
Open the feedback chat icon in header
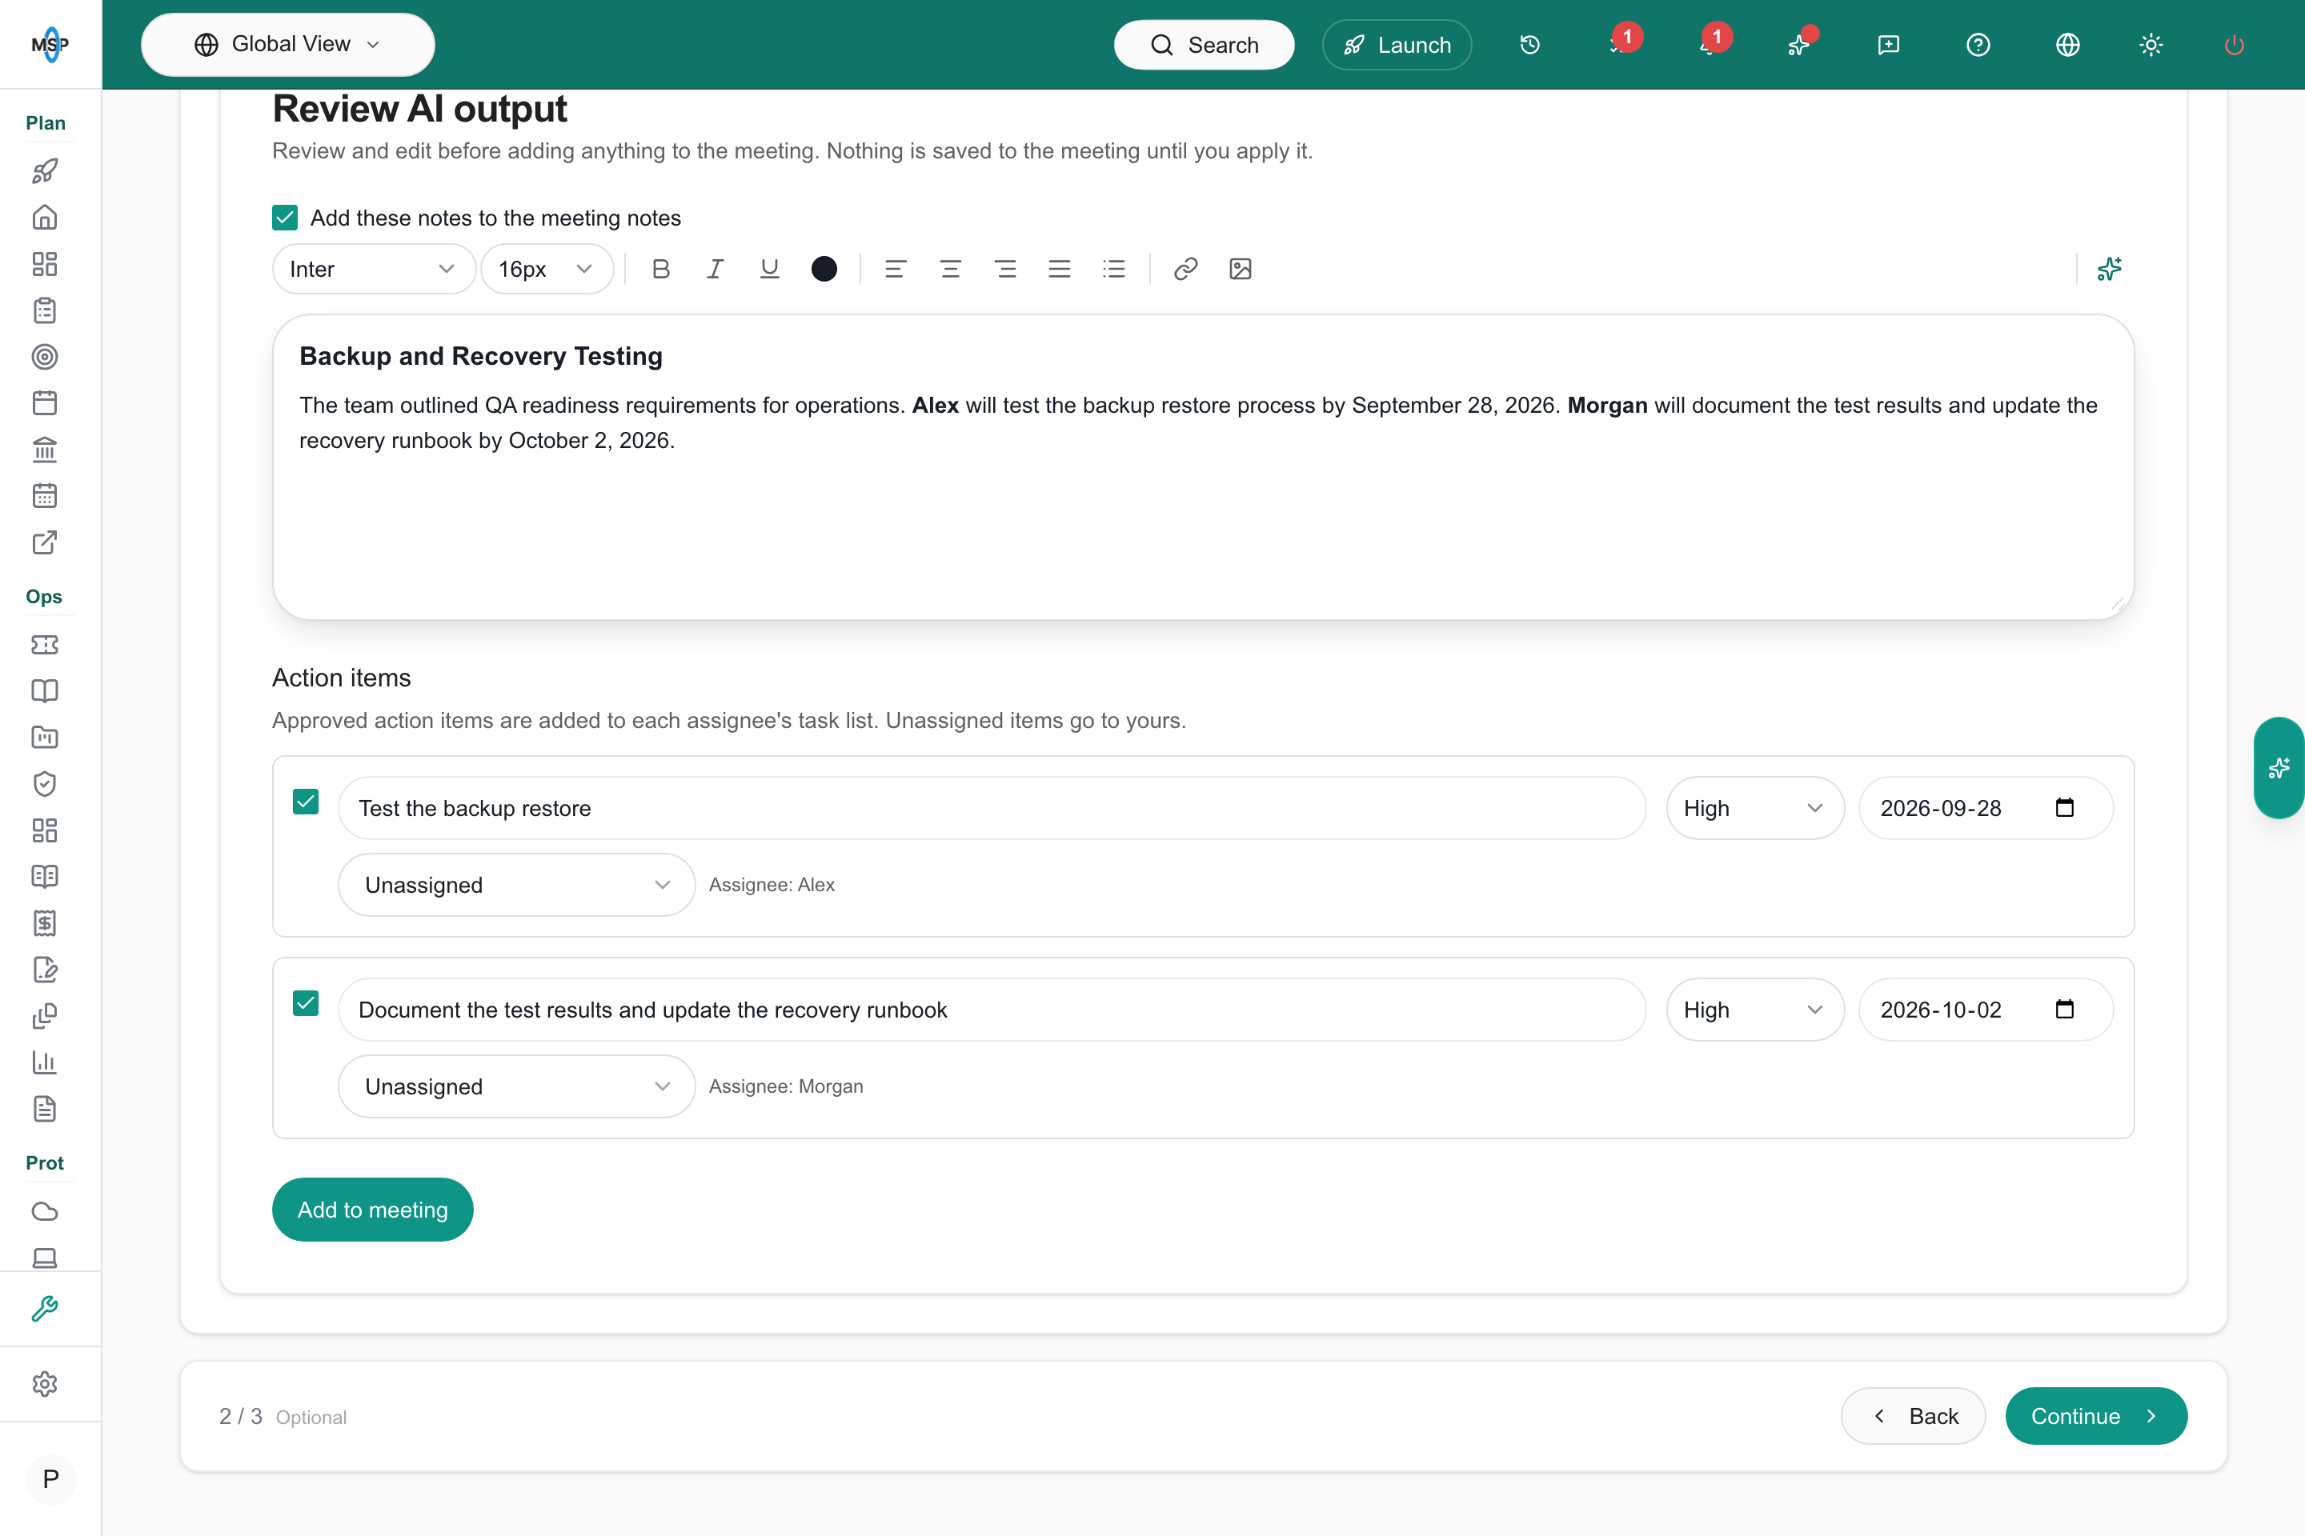pos(1889,45)
